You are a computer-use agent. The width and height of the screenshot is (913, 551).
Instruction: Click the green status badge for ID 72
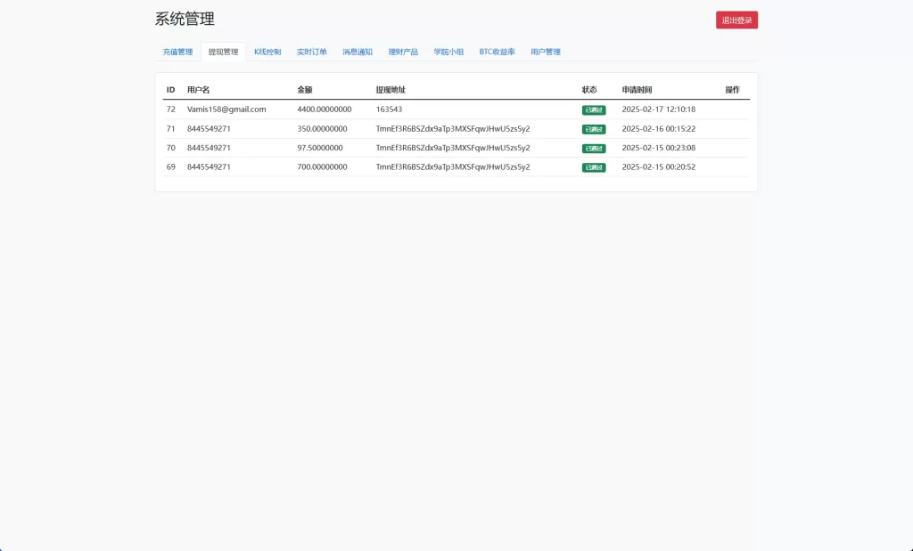594,109
